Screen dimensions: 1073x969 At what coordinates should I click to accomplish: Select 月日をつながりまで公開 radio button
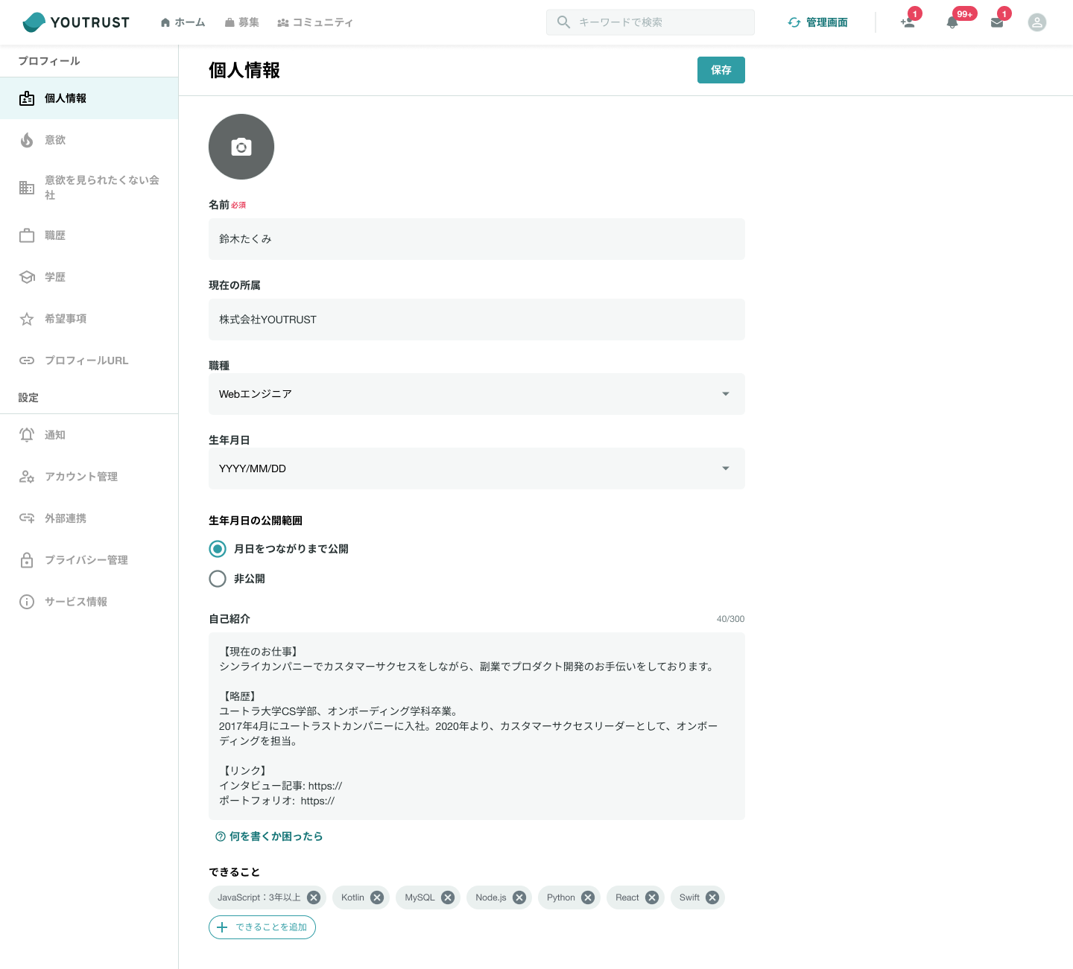[217, 549]
